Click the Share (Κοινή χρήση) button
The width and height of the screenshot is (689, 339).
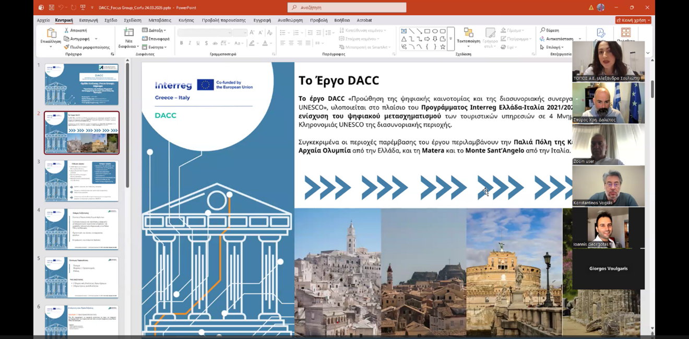click(633, 20)
